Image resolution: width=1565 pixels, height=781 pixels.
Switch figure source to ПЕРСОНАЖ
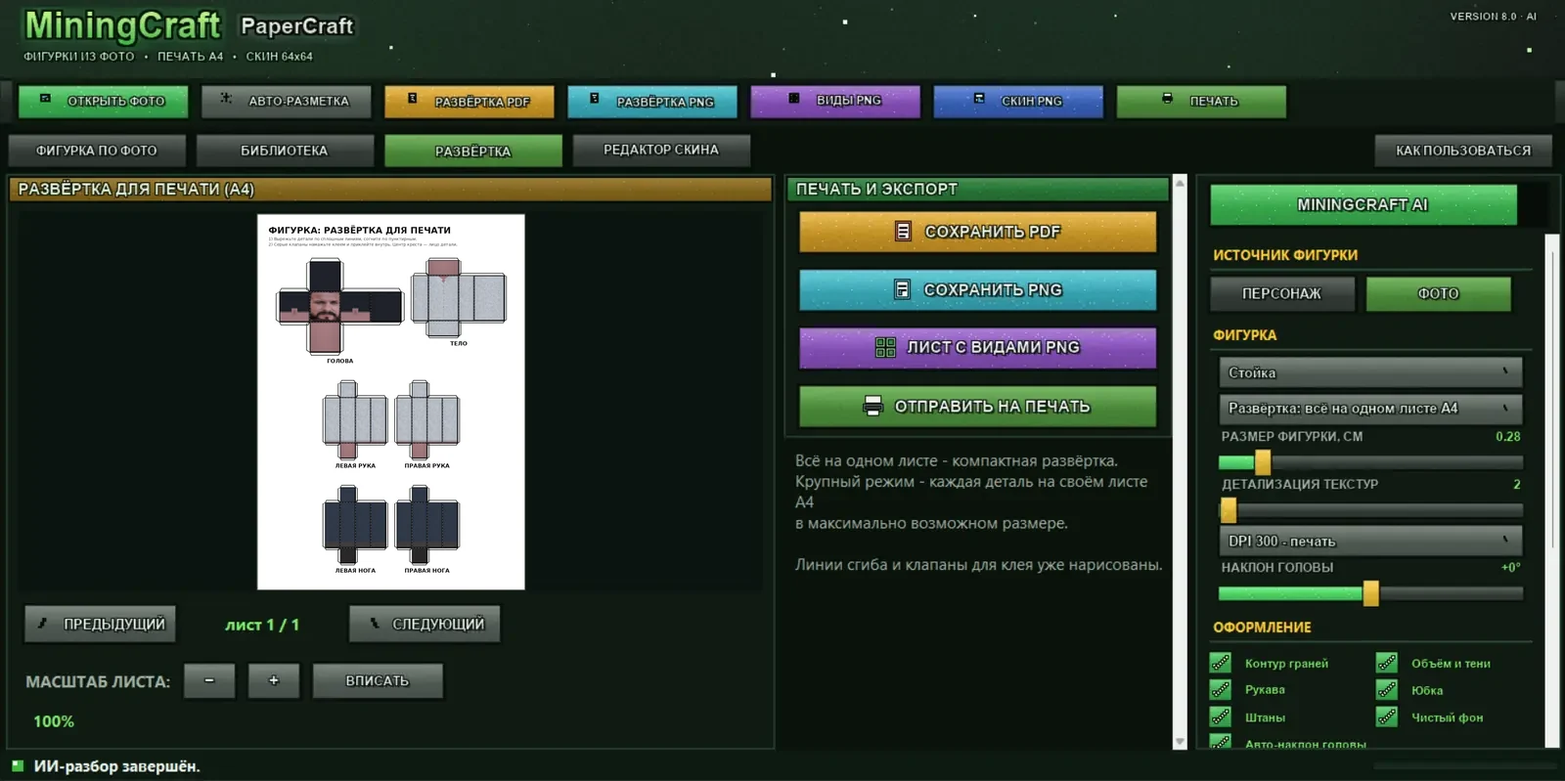click(1282, 293)
